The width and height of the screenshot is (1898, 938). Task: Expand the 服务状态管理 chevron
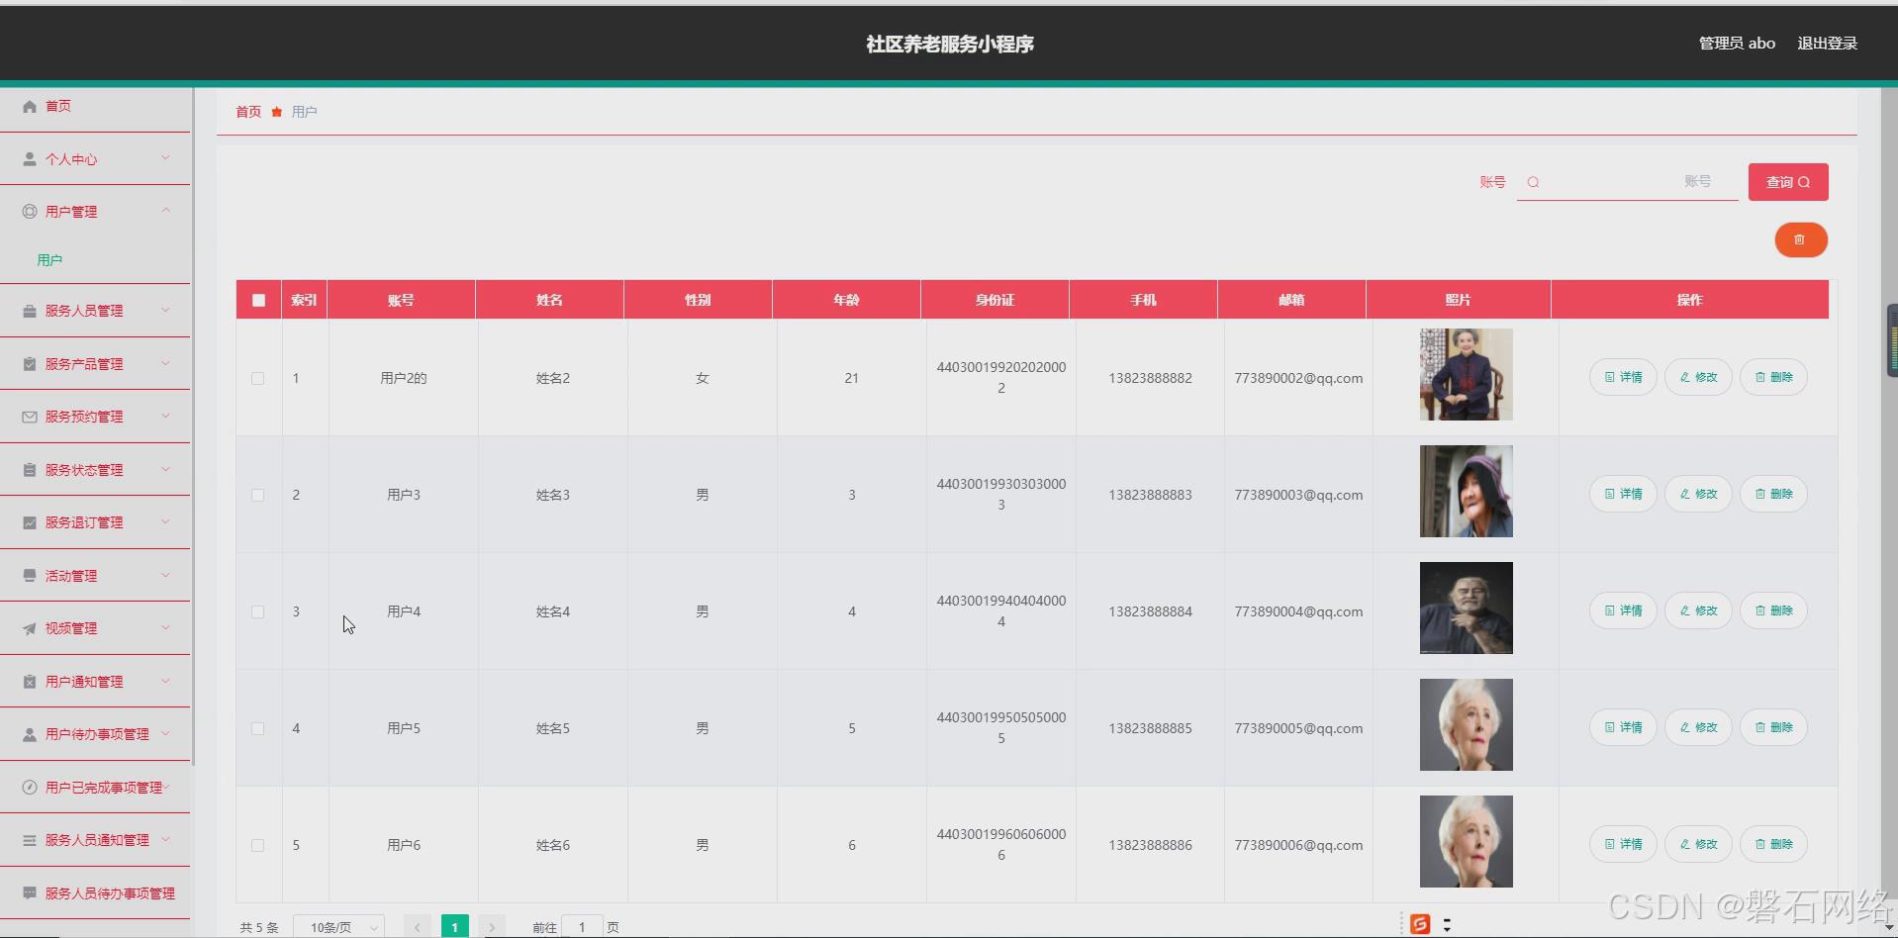(165, 469)
